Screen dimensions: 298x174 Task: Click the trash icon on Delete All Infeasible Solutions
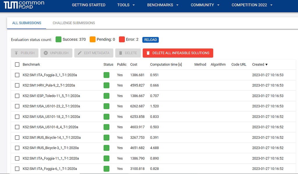pyautogui.click(x=148, y=53)
